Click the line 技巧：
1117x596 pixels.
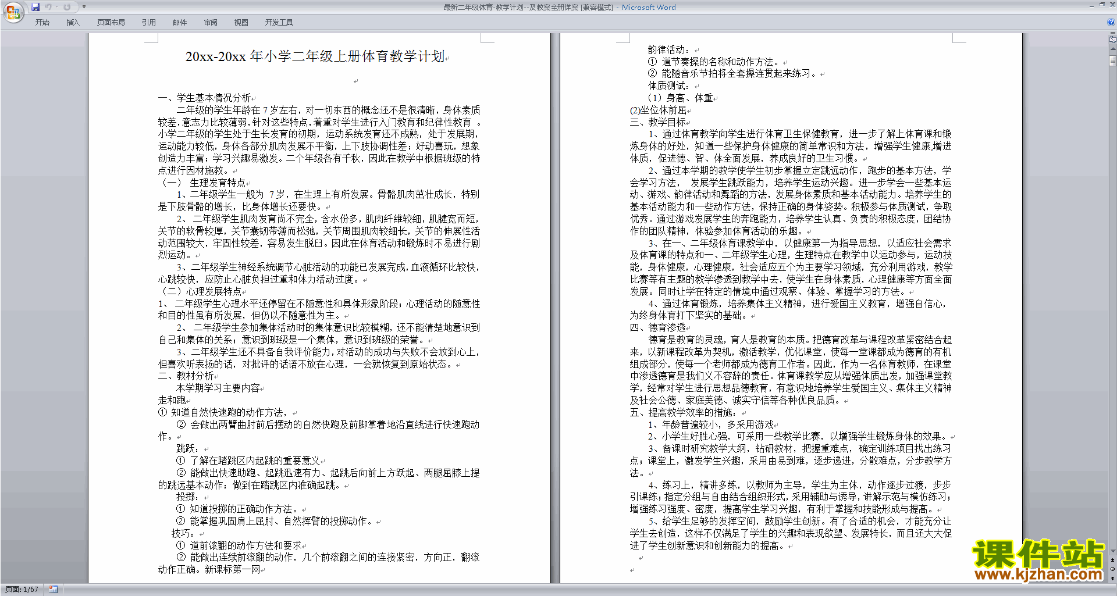pos(183,533)
